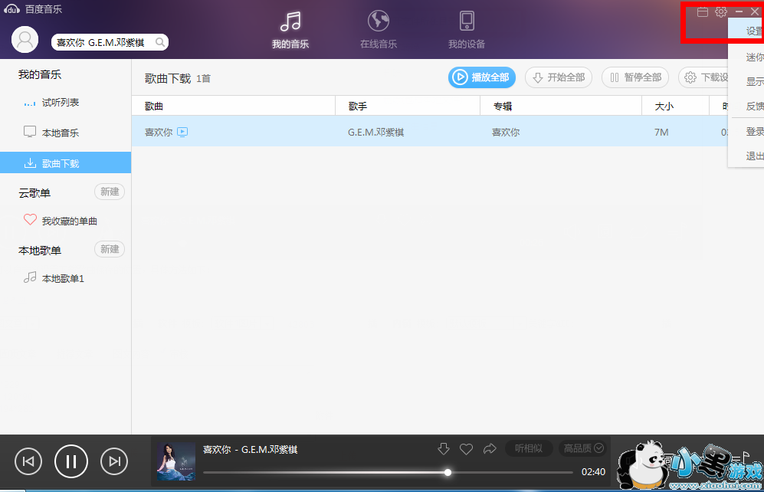Click size value 7M in row
The width and height of the screenshot is (764, 492).
pos(661,132)
